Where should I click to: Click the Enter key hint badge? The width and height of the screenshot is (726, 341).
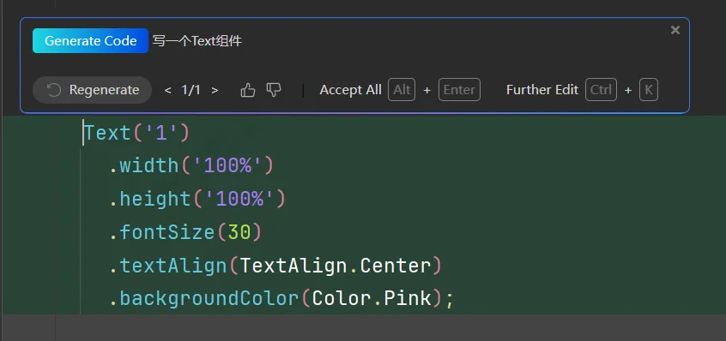pos(459,90)
